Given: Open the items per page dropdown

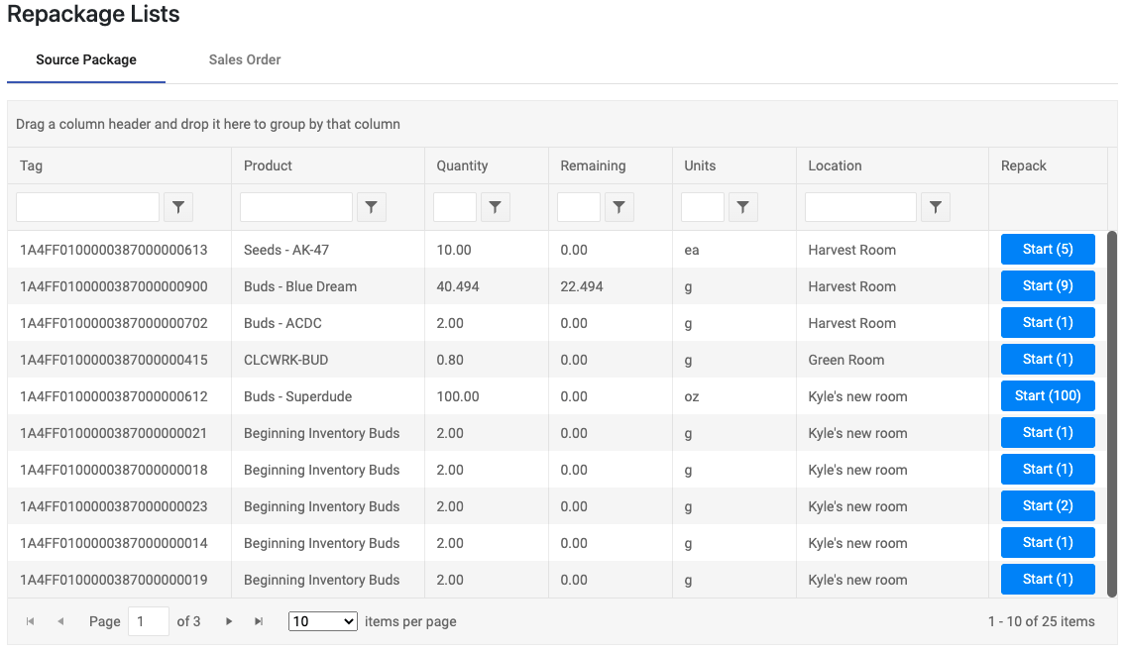Looking at the screenshot, I should tap(322, 621).
